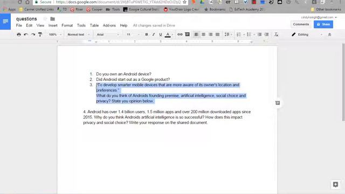Open the File menu

(19, 25)
